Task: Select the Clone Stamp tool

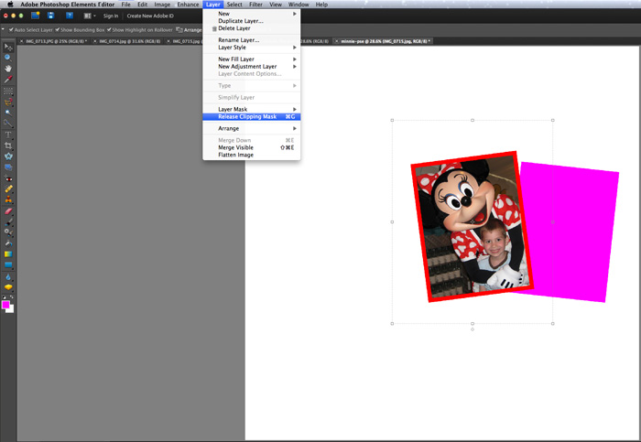Action: pos(8,199)
